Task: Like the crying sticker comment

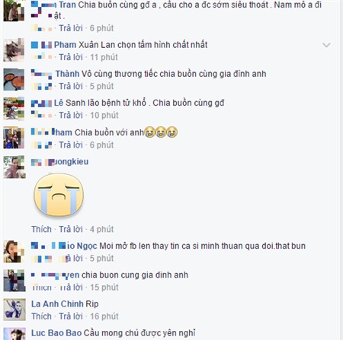Action: click(41, 229)
